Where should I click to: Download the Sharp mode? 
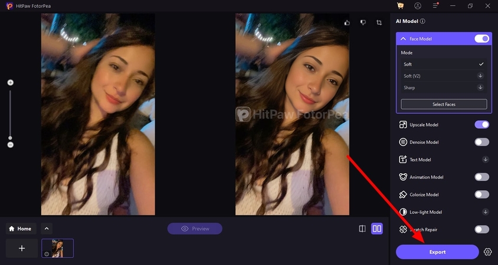pyautogui.click(x=480, y=87)
